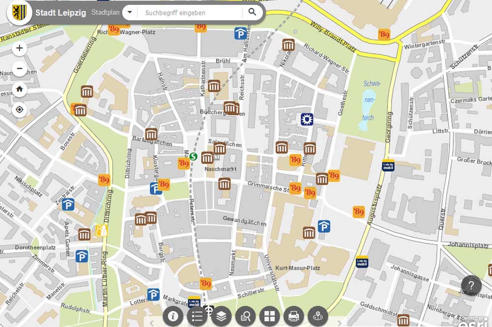This screenshot has height=327, width=492.
Task: Open the legend list widget
Action: [x=197, y=316]
